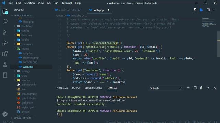Open the Source Control view

point(5,32)
